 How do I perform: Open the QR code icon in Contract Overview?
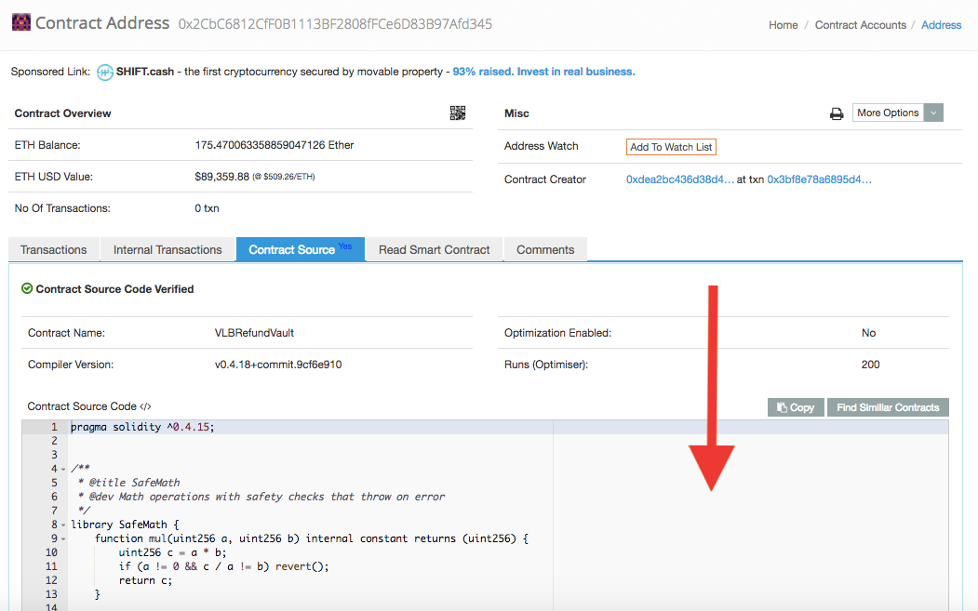[458, 113]
